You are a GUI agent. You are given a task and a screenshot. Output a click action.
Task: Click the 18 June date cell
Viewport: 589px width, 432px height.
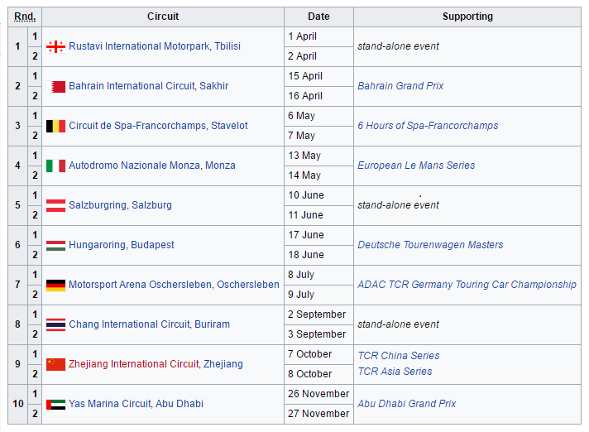[x=318, y=255]
